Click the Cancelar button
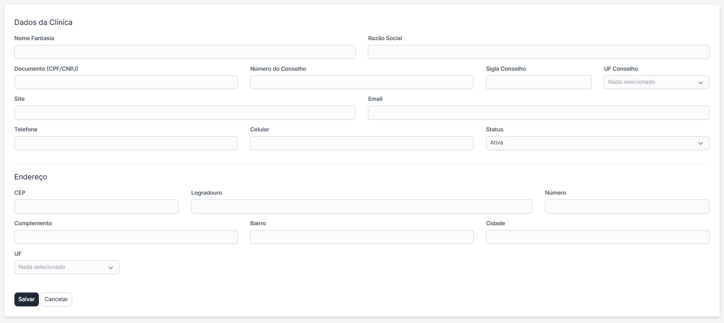 coord(56,299)
